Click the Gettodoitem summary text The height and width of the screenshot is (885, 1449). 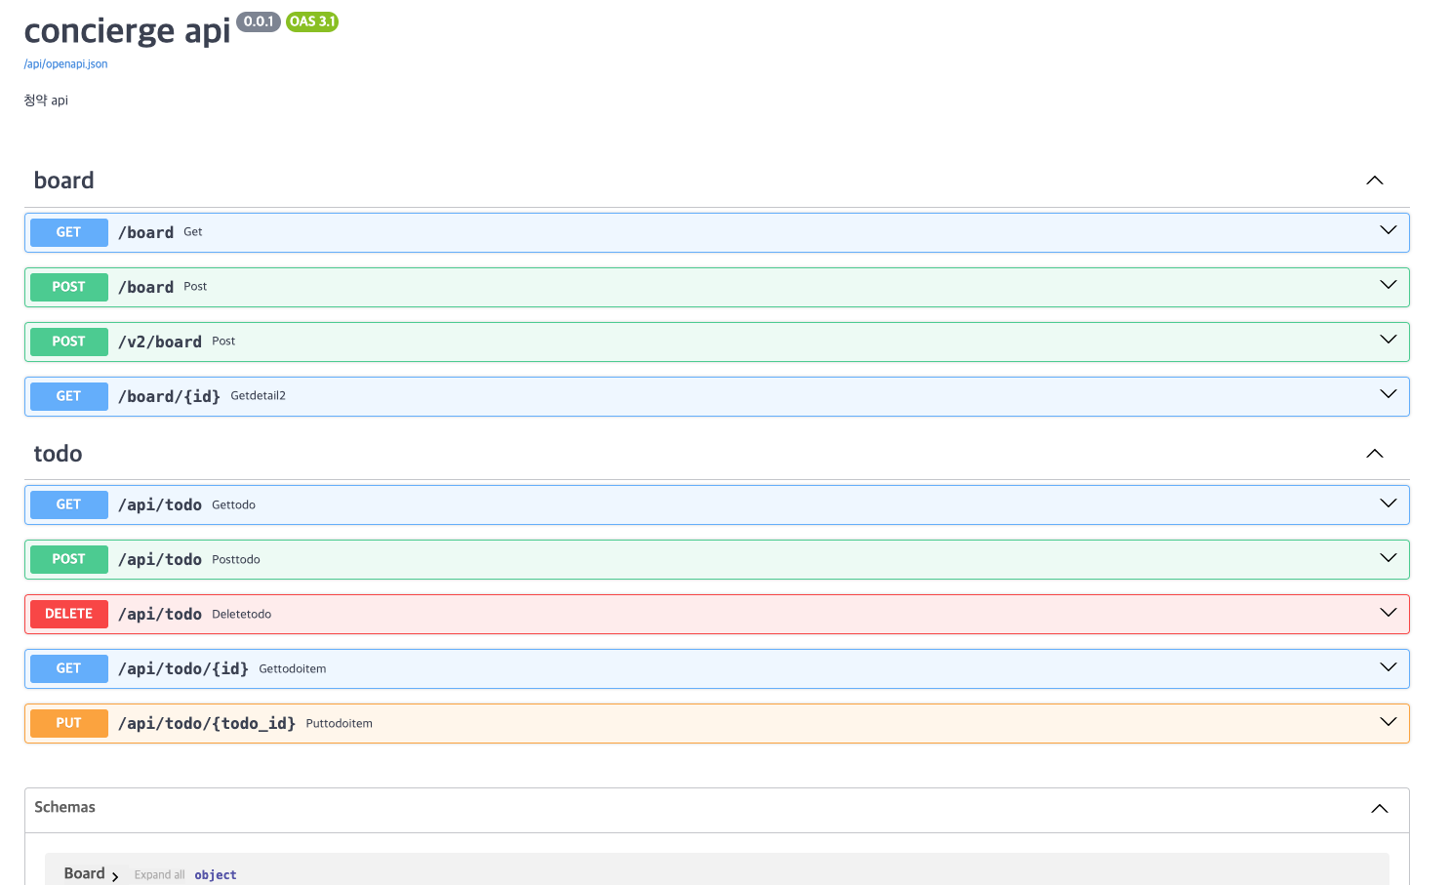coord(293,669)
